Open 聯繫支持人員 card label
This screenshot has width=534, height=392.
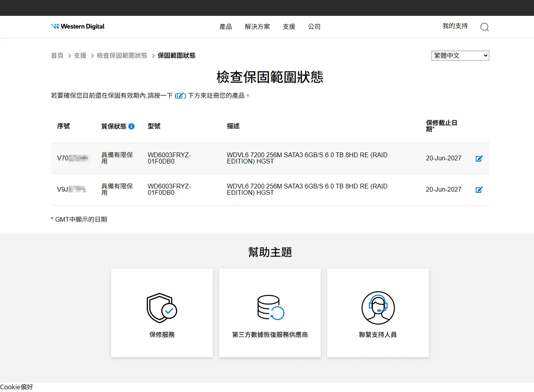(378, 335)
